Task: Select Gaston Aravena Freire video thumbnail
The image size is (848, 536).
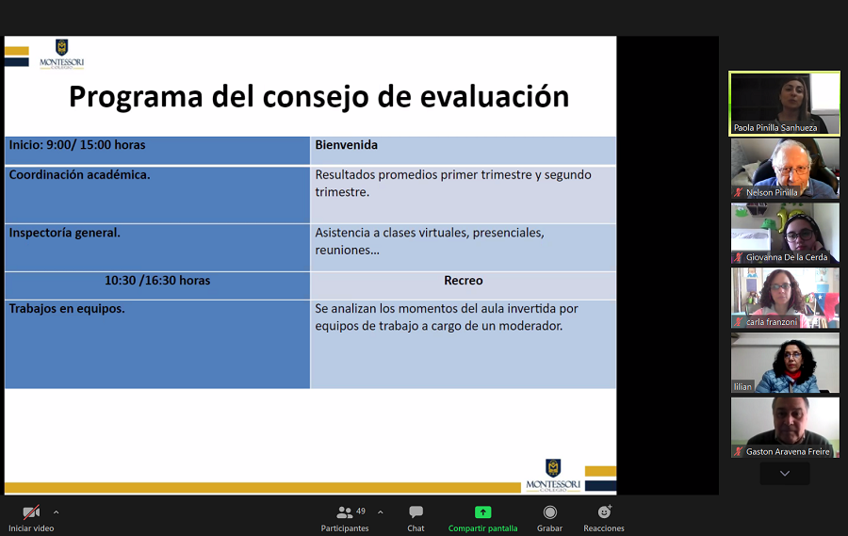Action: [785, 428]
